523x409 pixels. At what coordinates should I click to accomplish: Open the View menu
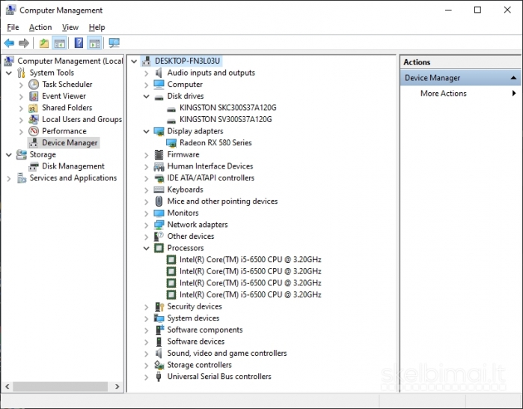70,28
